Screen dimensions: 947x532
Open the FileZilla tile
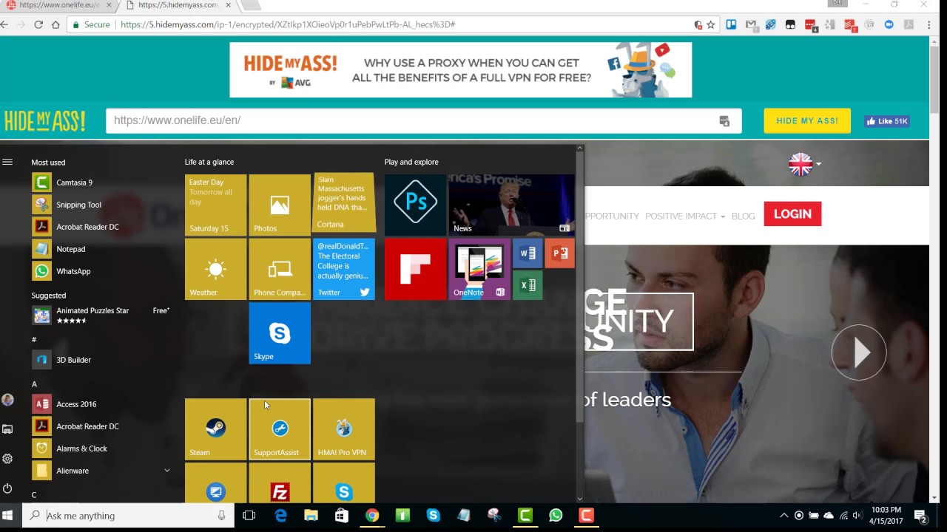(x=280, y=482)
